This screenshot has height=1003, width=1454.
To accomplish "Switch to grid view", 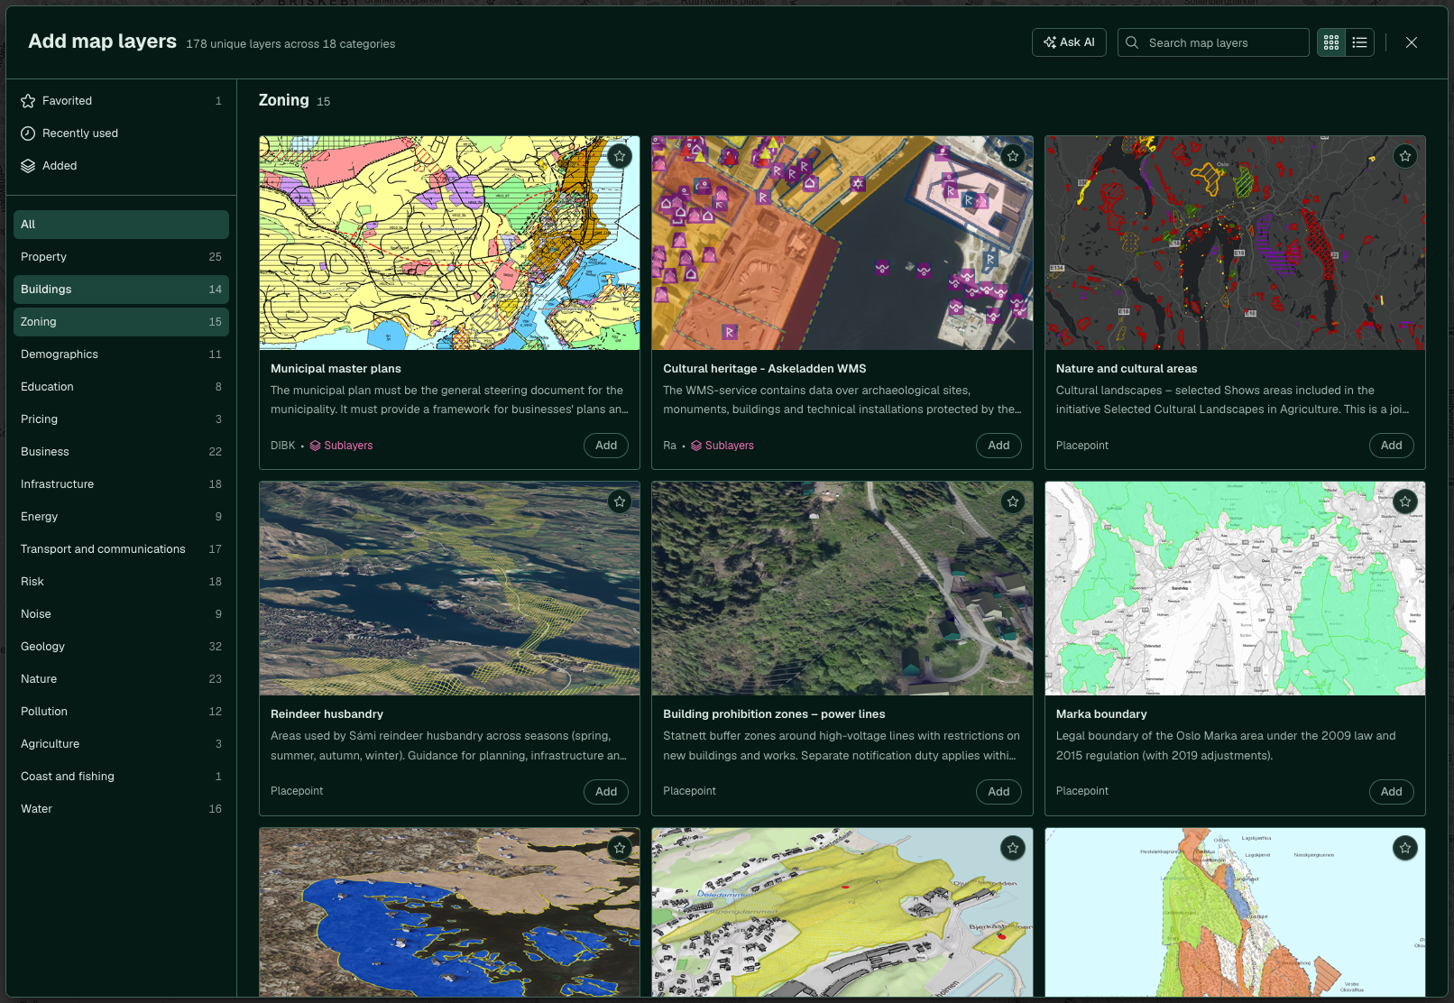I will click(1331, 42).
